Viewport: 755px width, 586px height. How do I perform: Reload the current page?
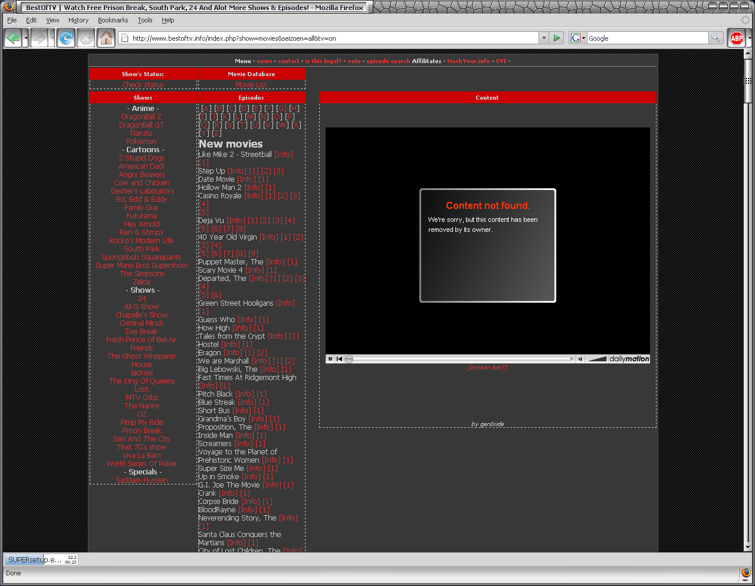click(66, 38)
